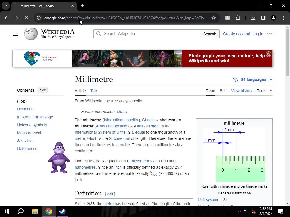Image resolution: width=290 pixels, height=217 pixels.
Task: Click the translate languages icon
Action: coord(235,79)
